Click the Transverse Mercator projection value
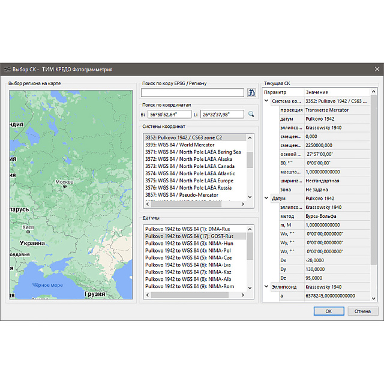This screenshot has height=384, width=384. pos(327,110)
